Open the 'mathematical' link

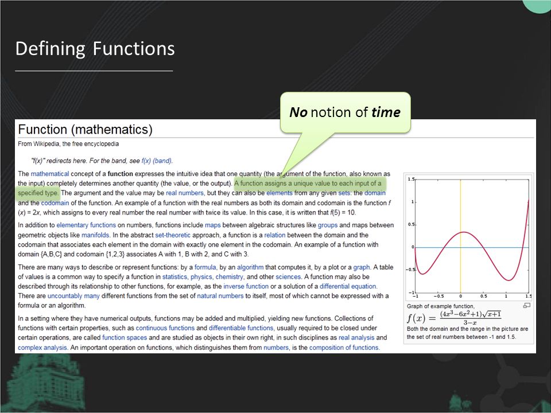pyautogui.click(x=50, y=173)
